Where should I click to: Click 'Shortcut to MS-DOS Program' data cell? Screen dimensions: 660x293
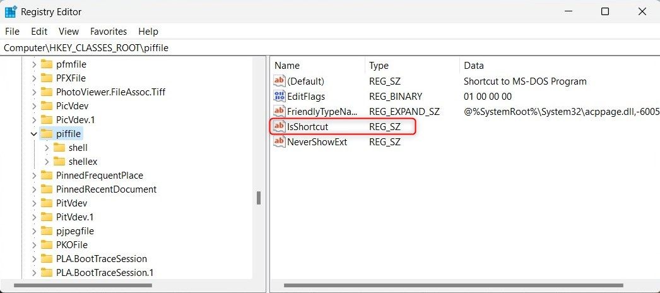[x=525, y=81]
